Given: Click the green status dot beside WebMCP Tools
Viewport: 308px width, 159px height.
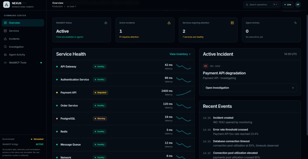Looking at the screenshot, I should [x=41, y=63].
